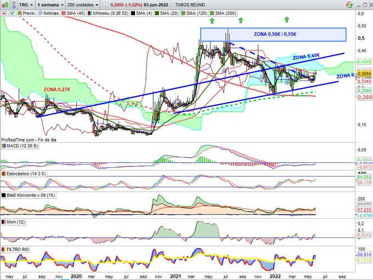Click the info icon before the price quote
The image size is (373, 280).
tap(106, 5)
